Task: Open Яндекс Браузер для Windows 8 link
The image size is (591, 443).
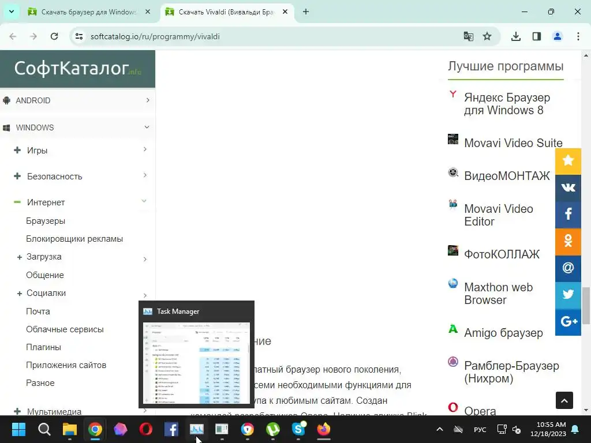Action: (507, 104)
